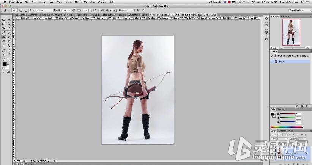This screenshot has width=312, height=165.
Task: Set history brush source on Open state
Action: 272,61
